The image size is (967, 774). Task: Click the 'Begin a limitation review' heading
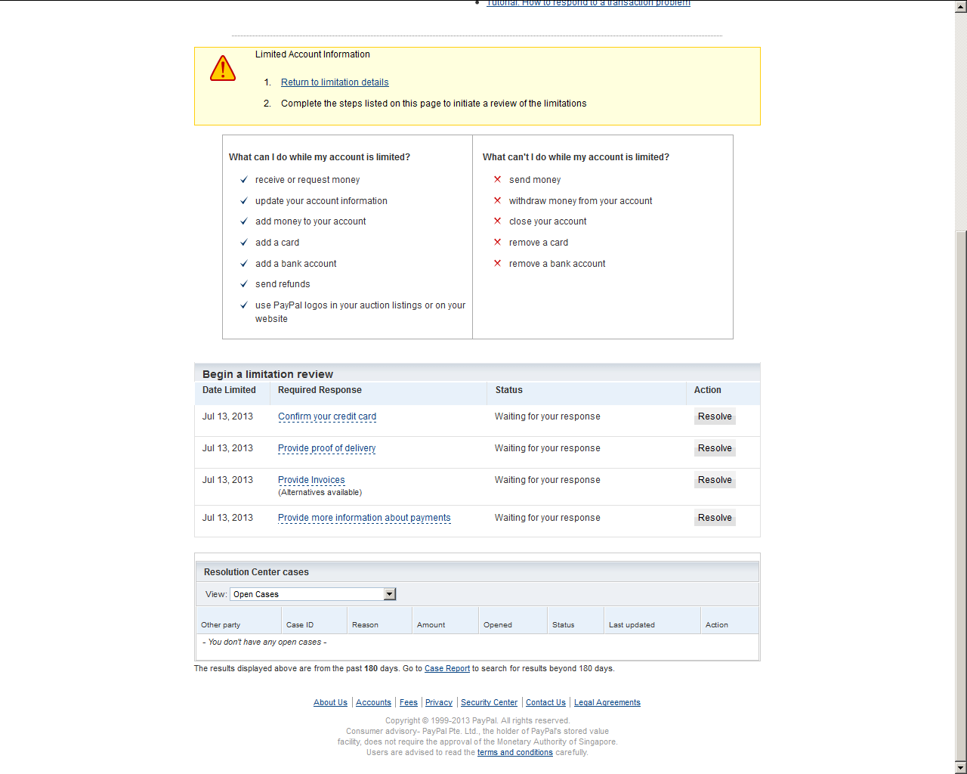pyautogui.click(x=267, y=374)
